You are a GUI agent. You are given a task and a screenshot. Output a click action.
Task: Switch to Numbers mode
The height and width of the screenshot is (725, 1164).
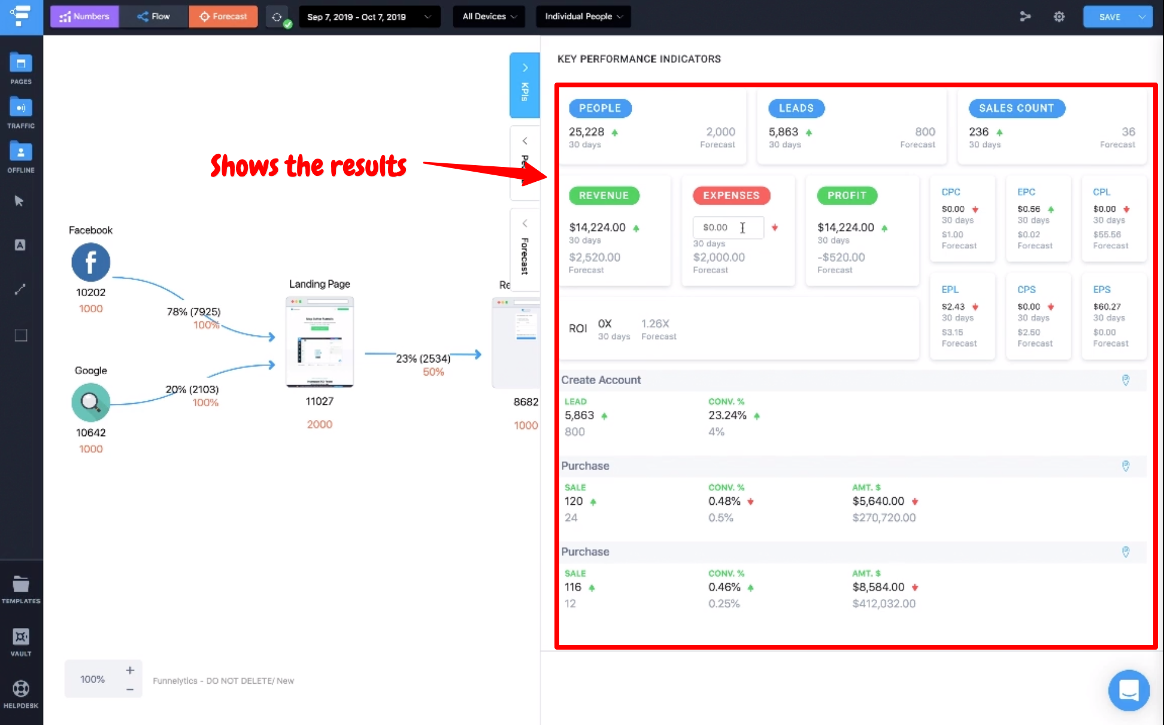point(84,17)
